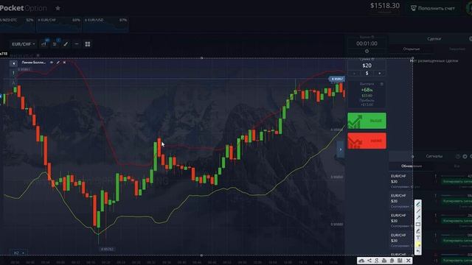Image resolution: width=472 pixels, height=265 pixels.
Task: Click the 00:01:00 trade time field
Action: 367,43
